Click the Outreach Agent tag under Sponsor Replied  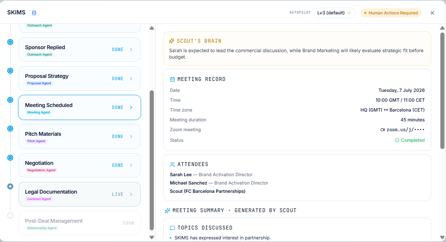point(39,54)
